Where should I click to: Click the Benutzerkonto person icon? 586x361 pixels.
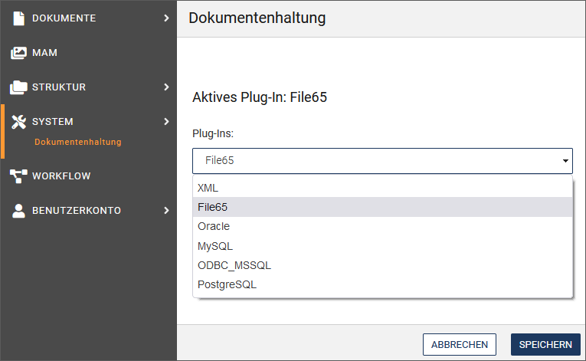click(18, 211)
